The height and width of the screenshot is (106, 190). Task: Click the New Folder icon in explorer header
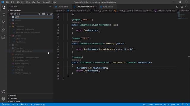tap(43, 14)
